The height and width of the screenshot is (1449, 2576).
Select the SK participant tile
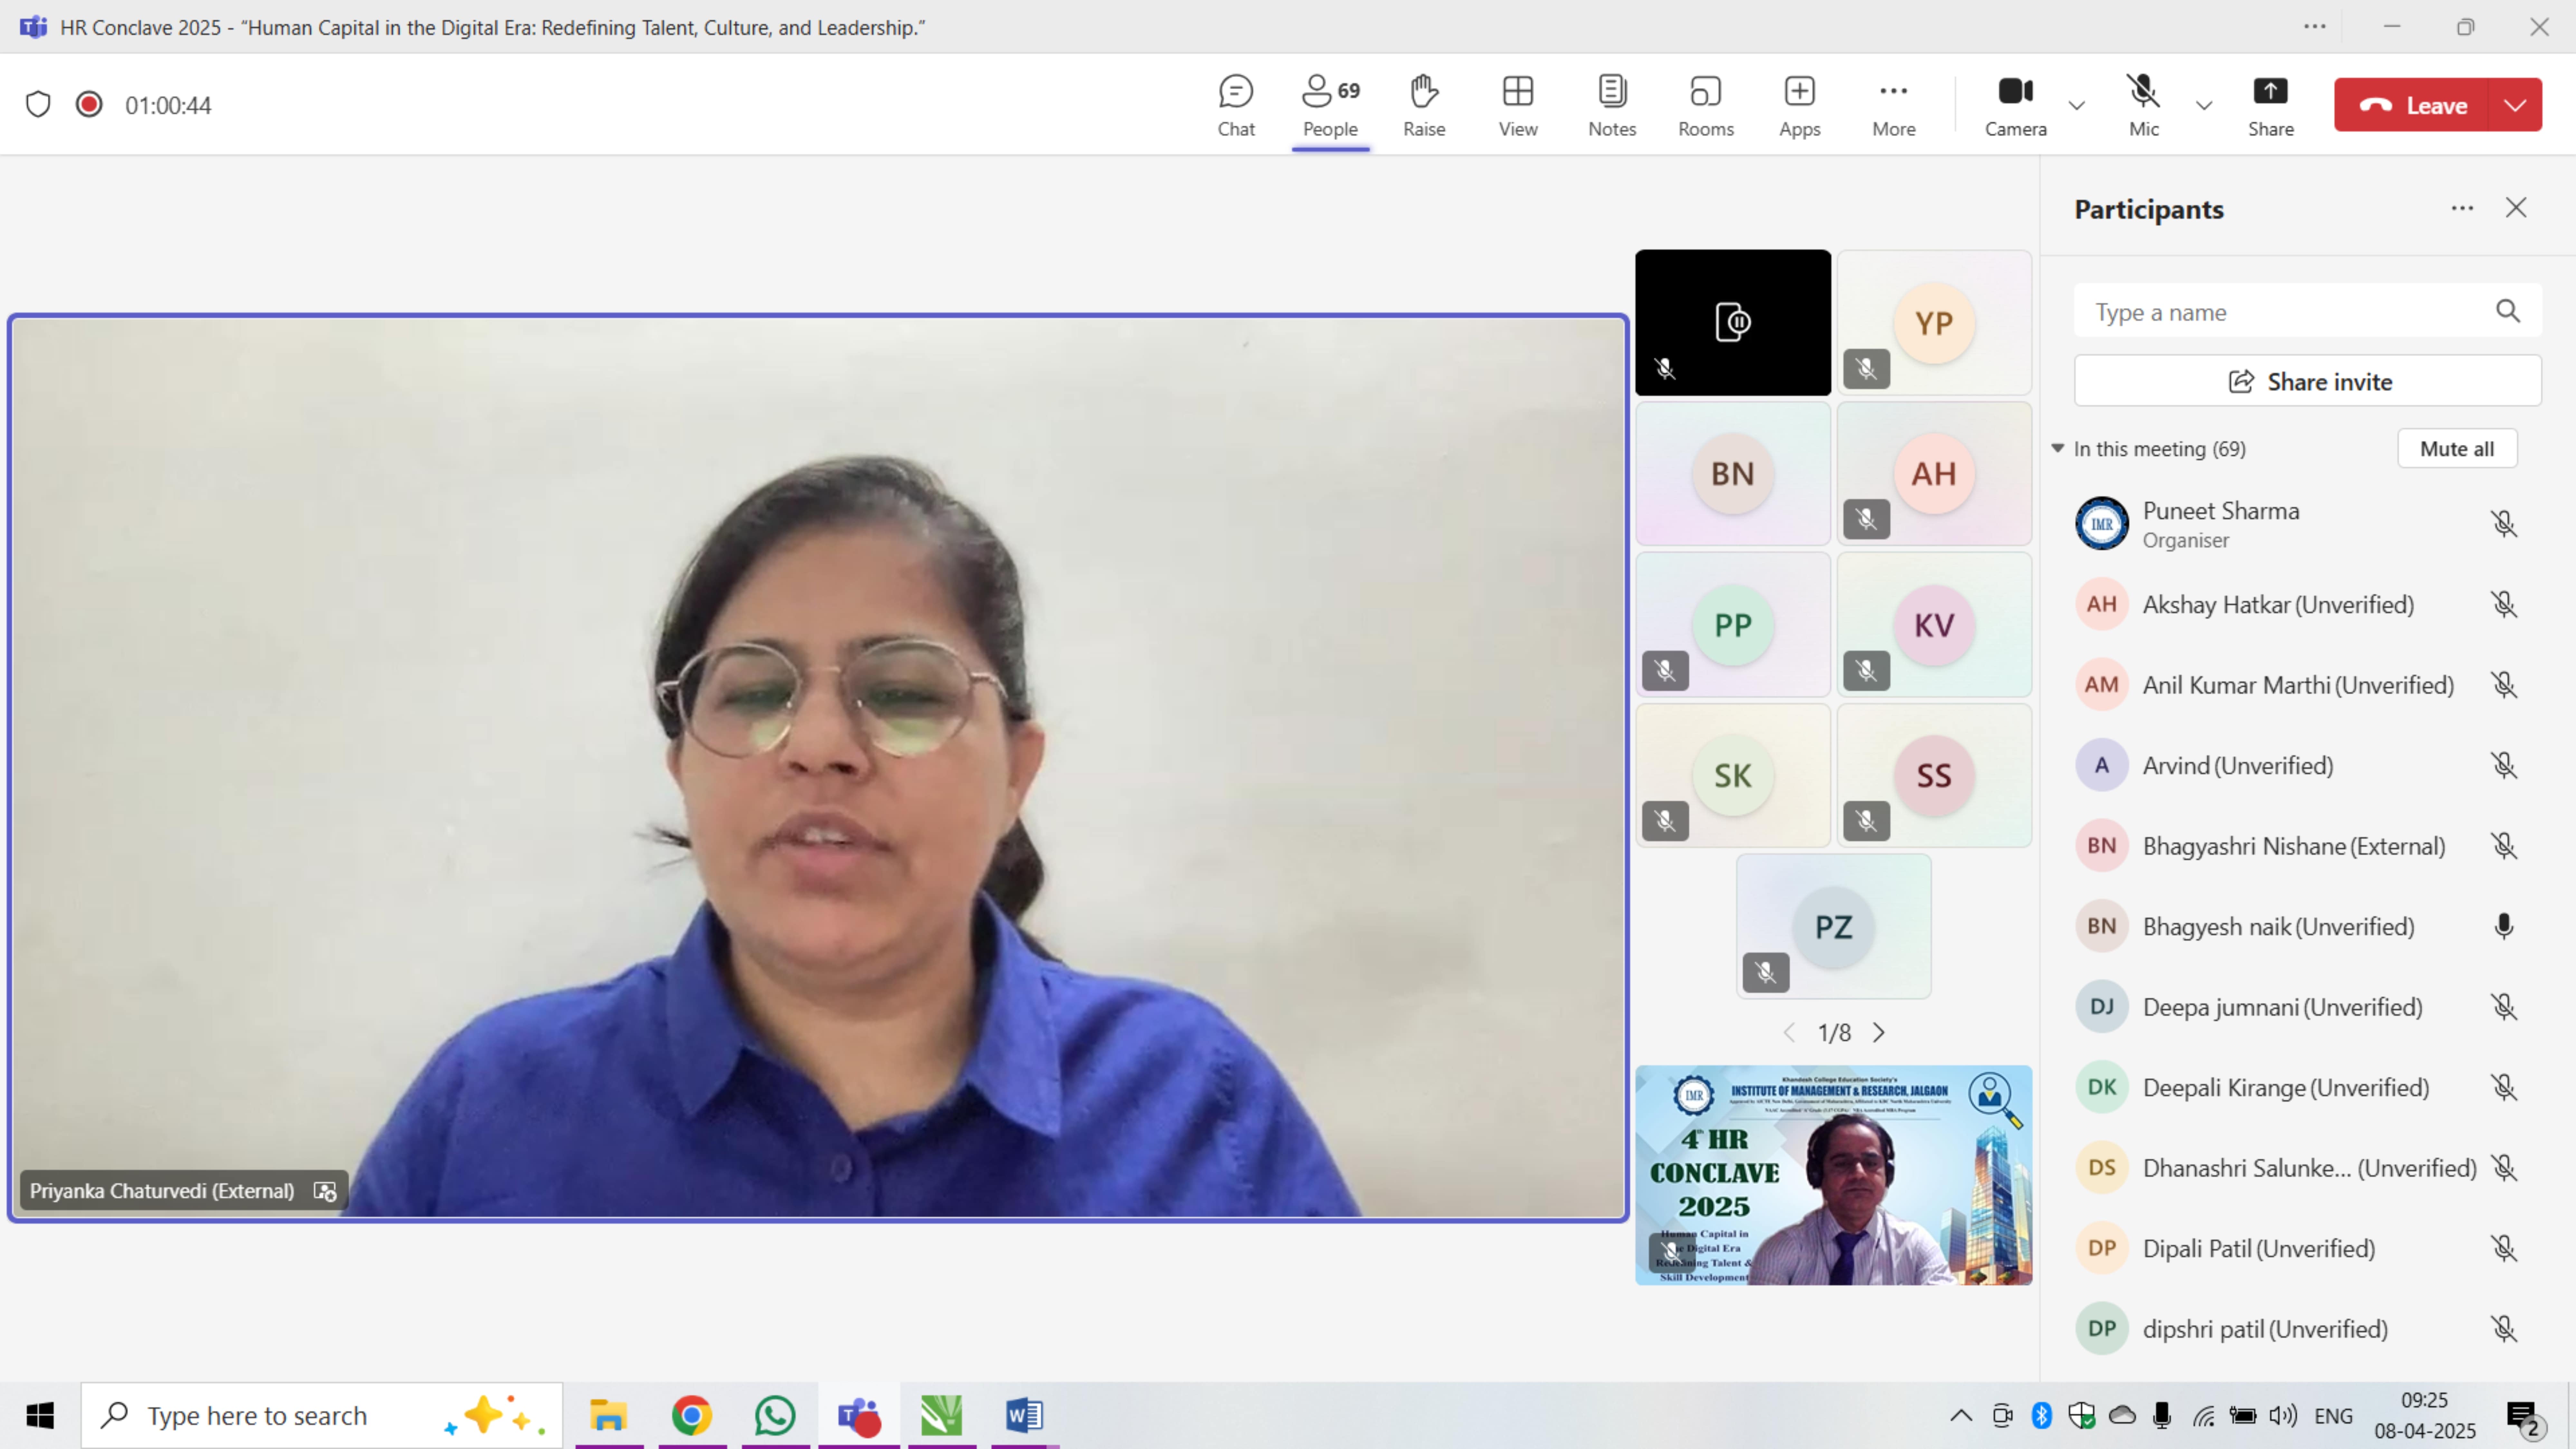1733,776
